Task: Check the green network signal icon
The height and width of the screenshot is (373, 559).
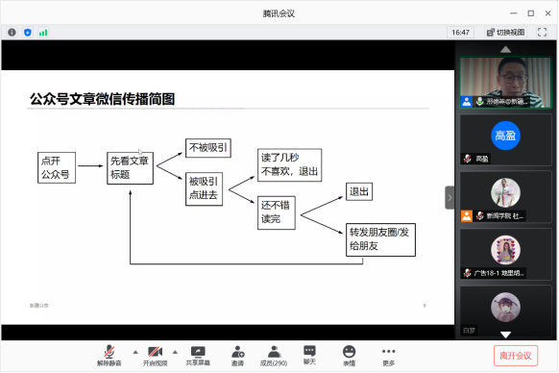Action: click(43, 33)
